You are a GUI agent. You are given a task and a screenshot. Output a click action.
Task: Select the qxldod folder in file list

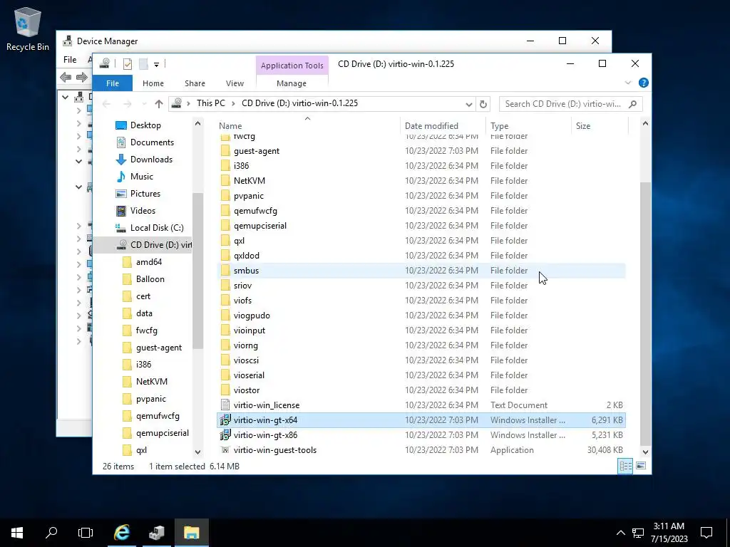pyautogui.click(x=246, y=256)
